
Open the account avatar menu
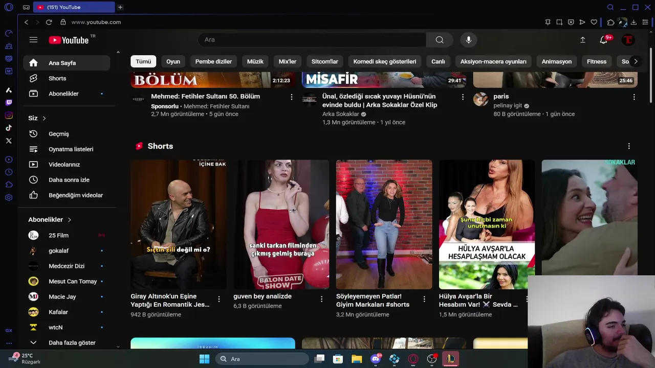pos(628,40)
